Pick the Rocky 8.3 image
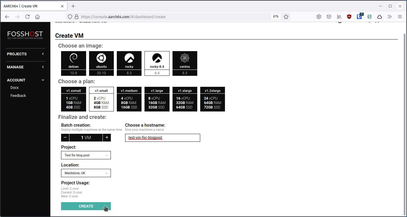 (129, 63)
